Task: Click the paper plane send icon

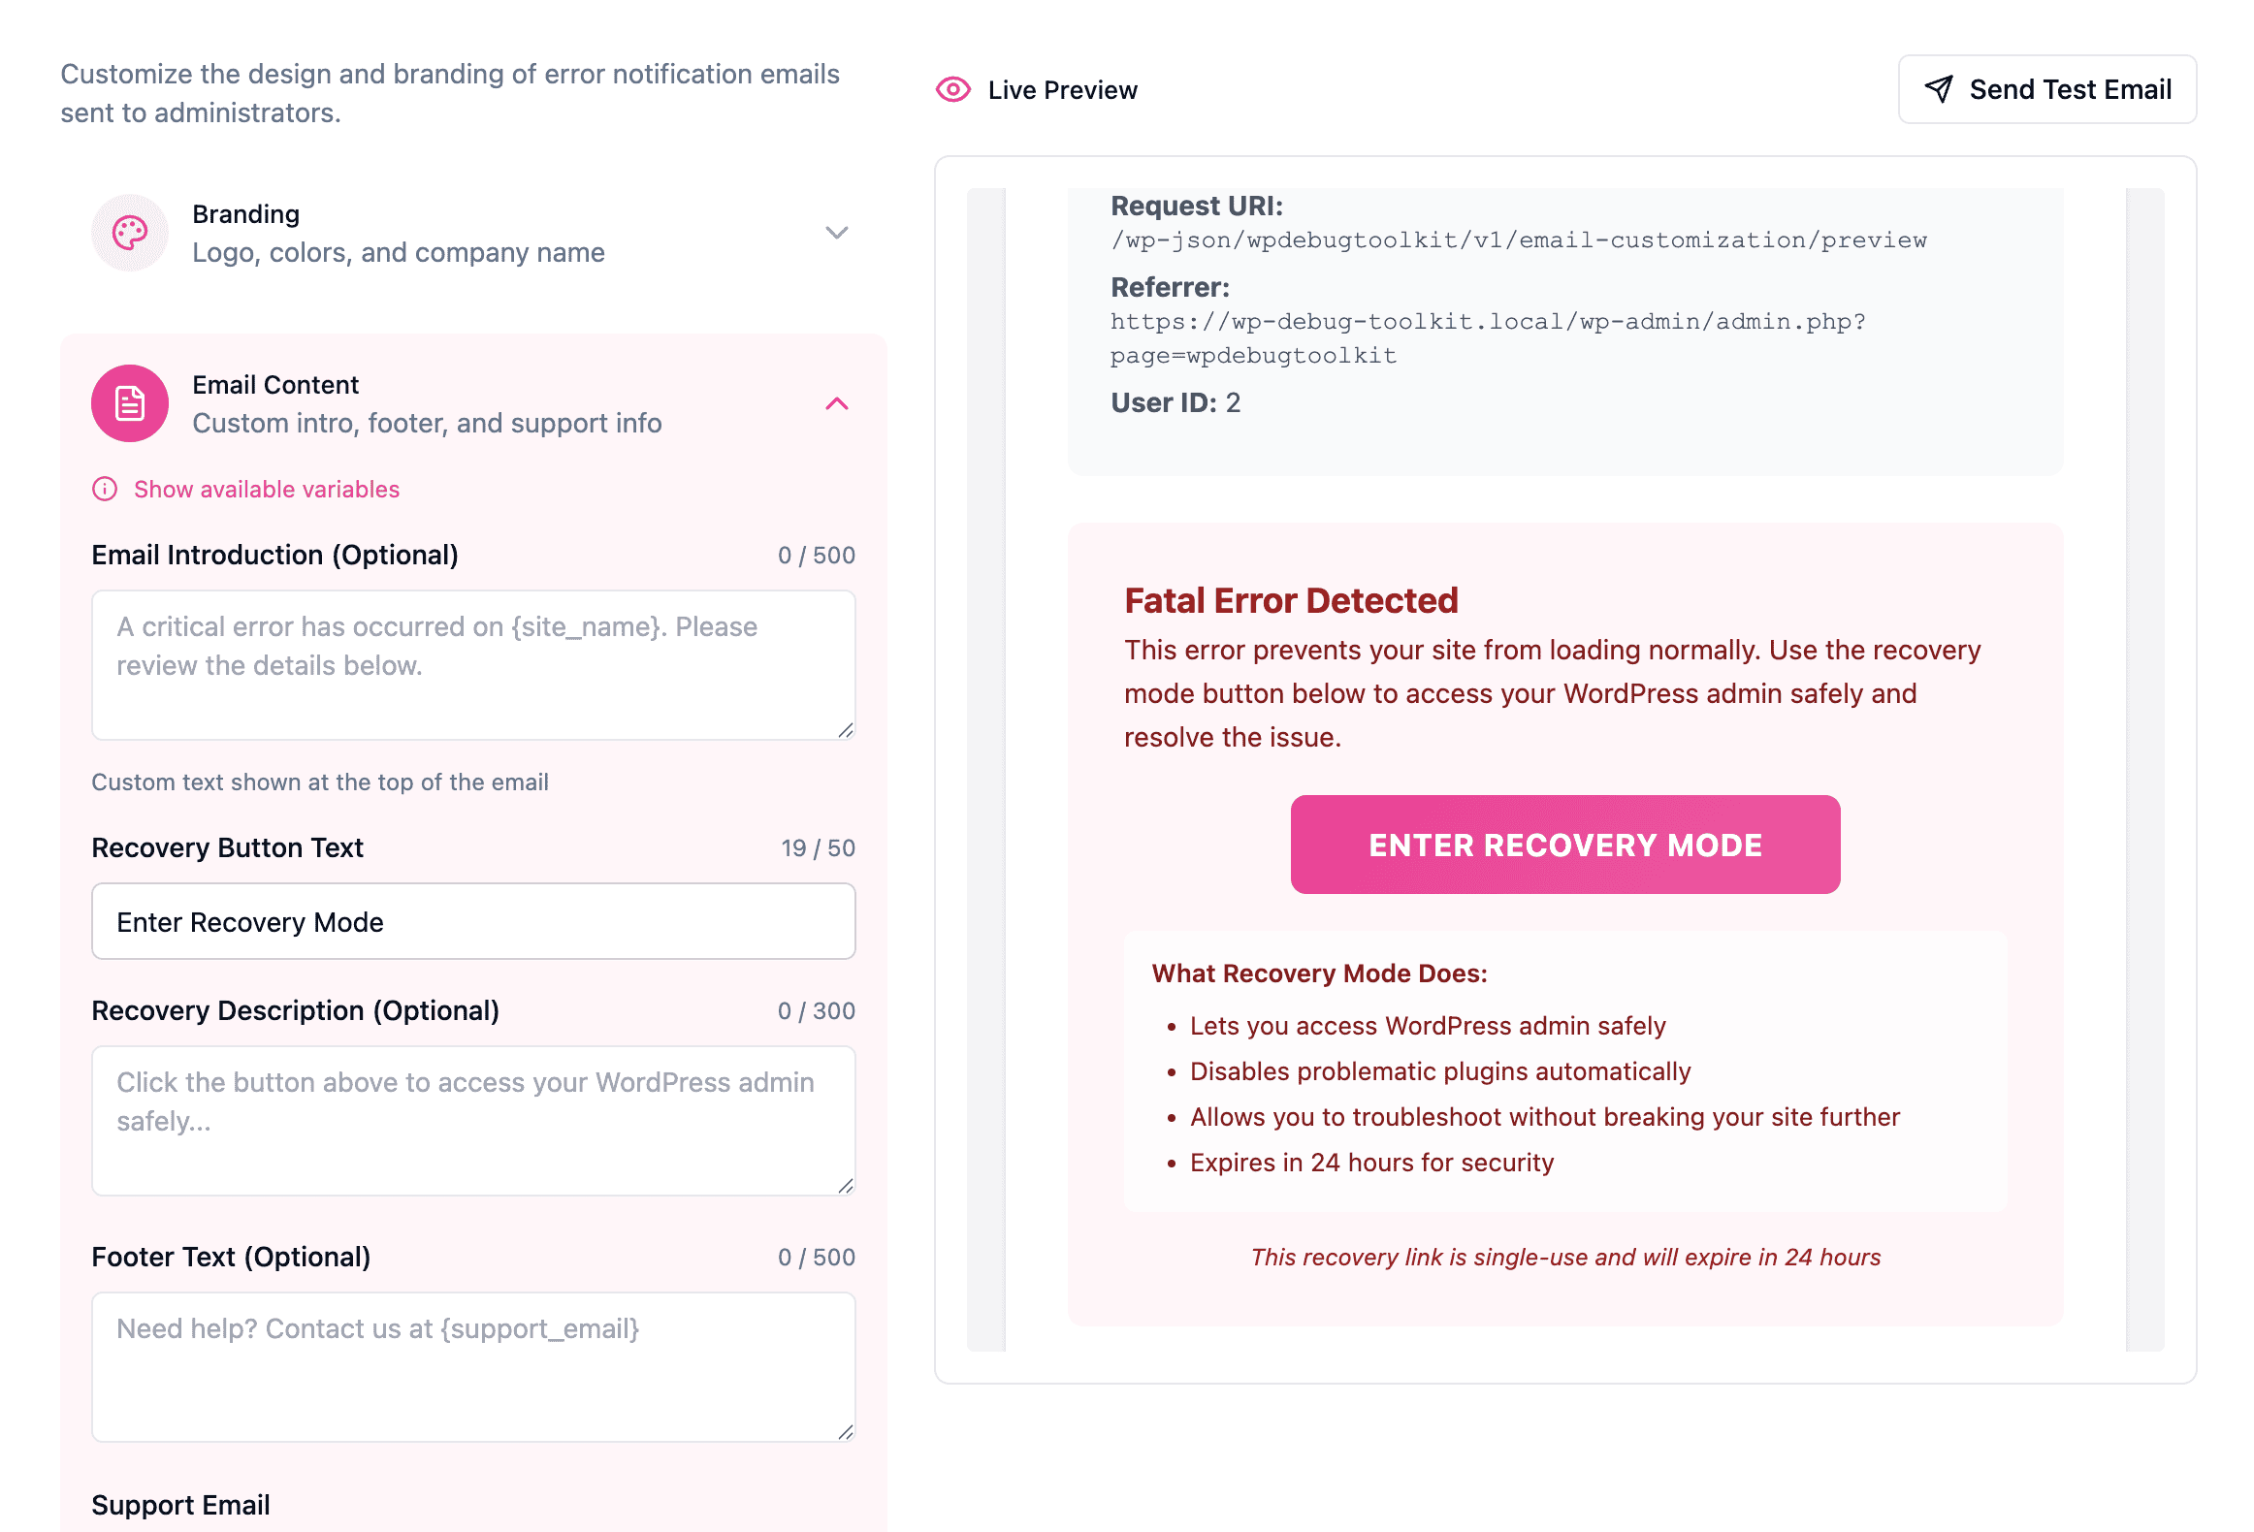Action: [x=1939, y=89]
